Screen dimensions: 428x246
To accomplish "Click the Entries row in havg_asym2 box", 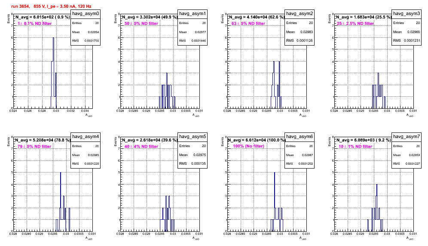I will [x=300, y=23].
